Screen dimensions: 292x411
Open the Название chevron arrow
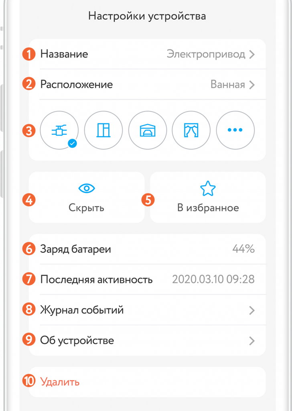pyautogui.click(x=252, y=55)
